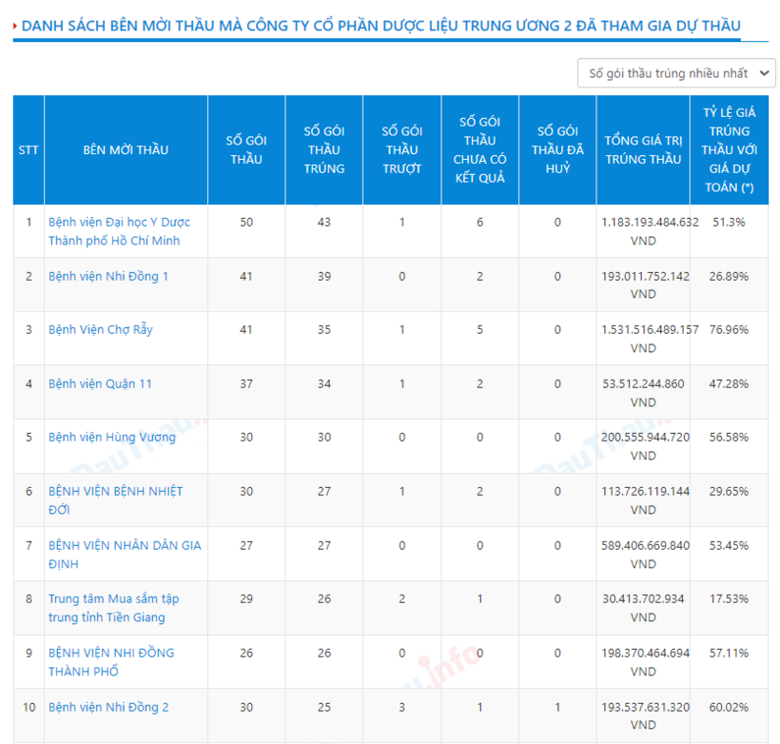Select value 113.726.119.144 VND
780x744 pixels.
point(645,500)
